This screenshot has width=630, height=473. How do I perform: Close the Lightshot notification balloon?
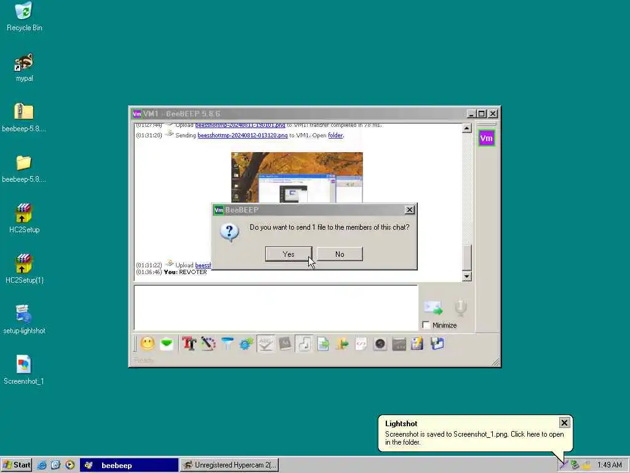click(564, 422)
